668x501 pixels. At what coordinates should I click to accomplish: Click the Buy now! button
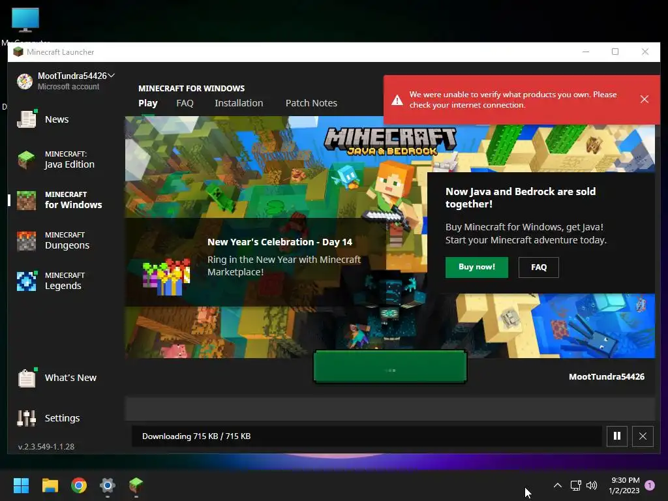click(477, 267)
